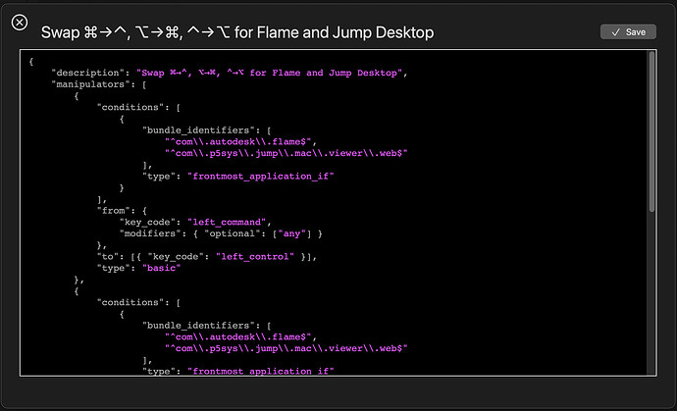
Task: Click "left_control" key code value
Action: [255, 256]
